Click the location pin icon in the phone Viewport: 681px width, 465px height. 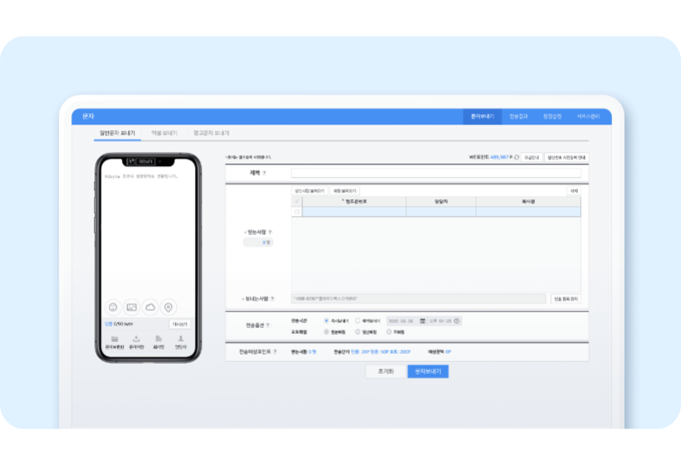tap(169, 306)
